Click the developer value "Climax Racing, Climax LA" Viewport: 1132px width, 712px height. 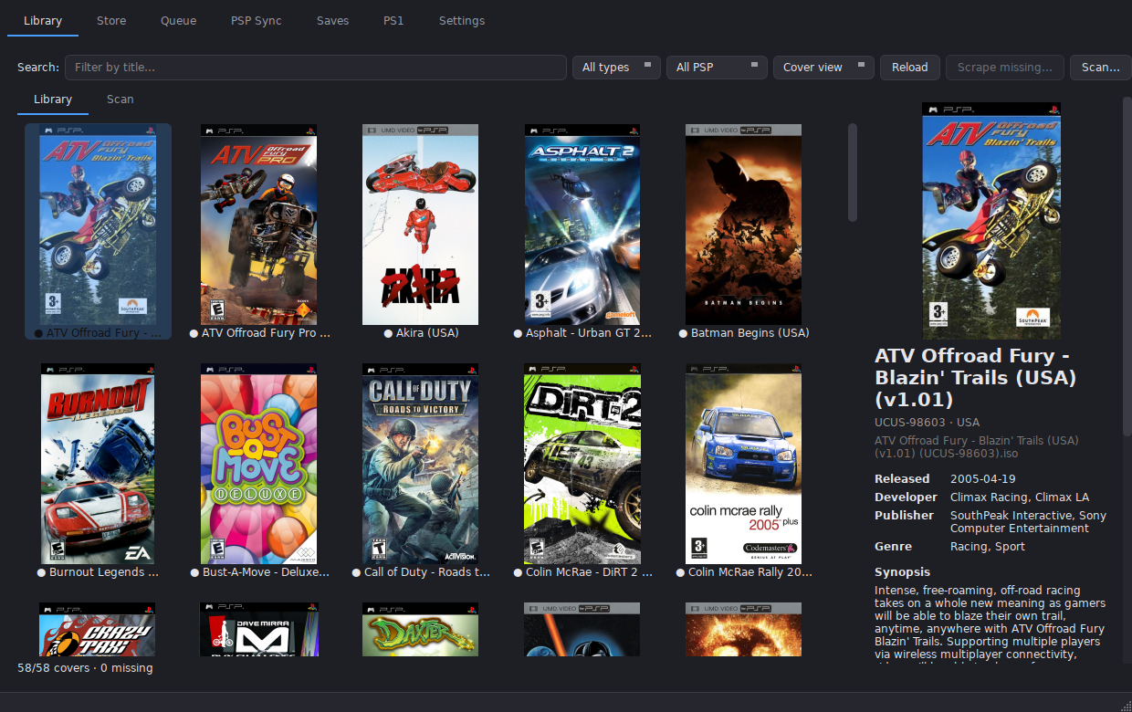(1020, 497)
